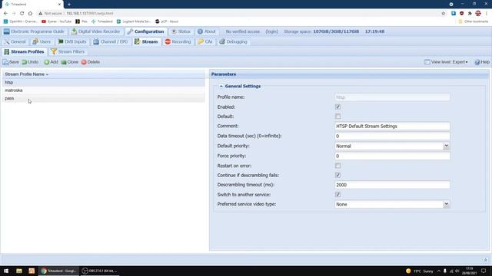Image resolution: width=492 pixels, height=276 pixels.
Task: Toggle Switch to another service checkbox
Action: pos(337,195)
